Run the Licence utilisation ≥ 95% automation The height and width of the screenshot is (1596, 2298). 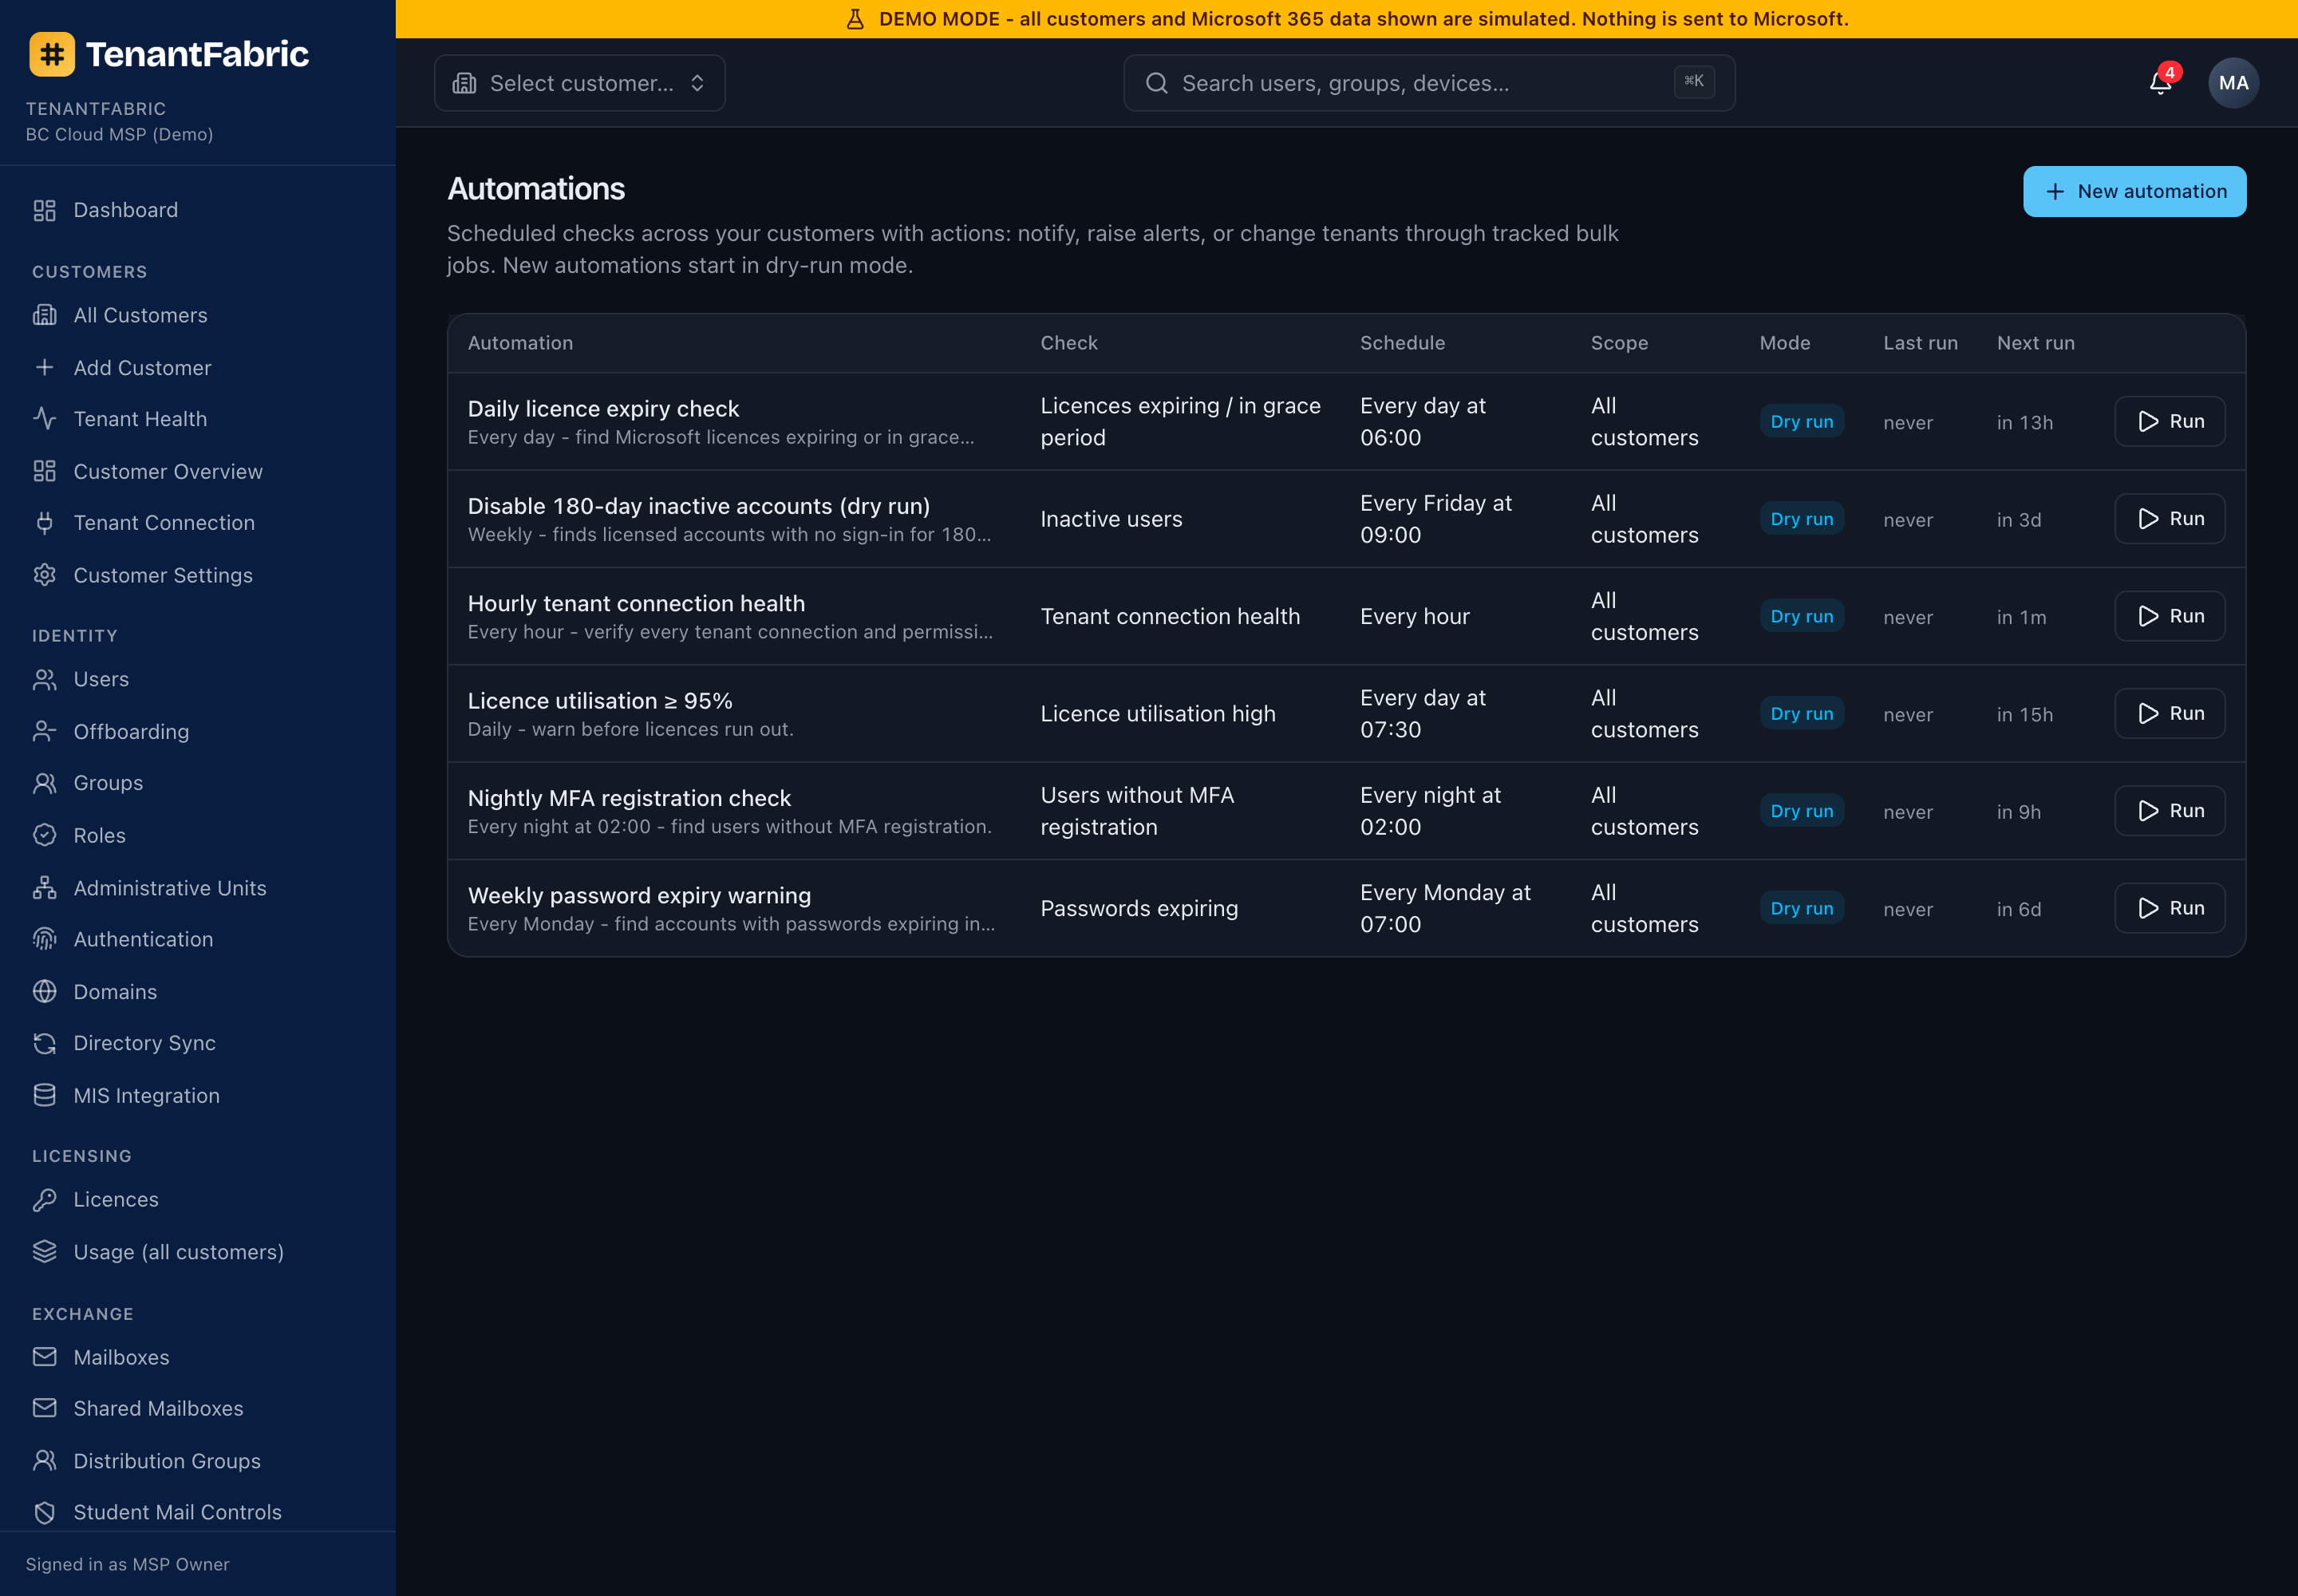(x=2169, y=713)
